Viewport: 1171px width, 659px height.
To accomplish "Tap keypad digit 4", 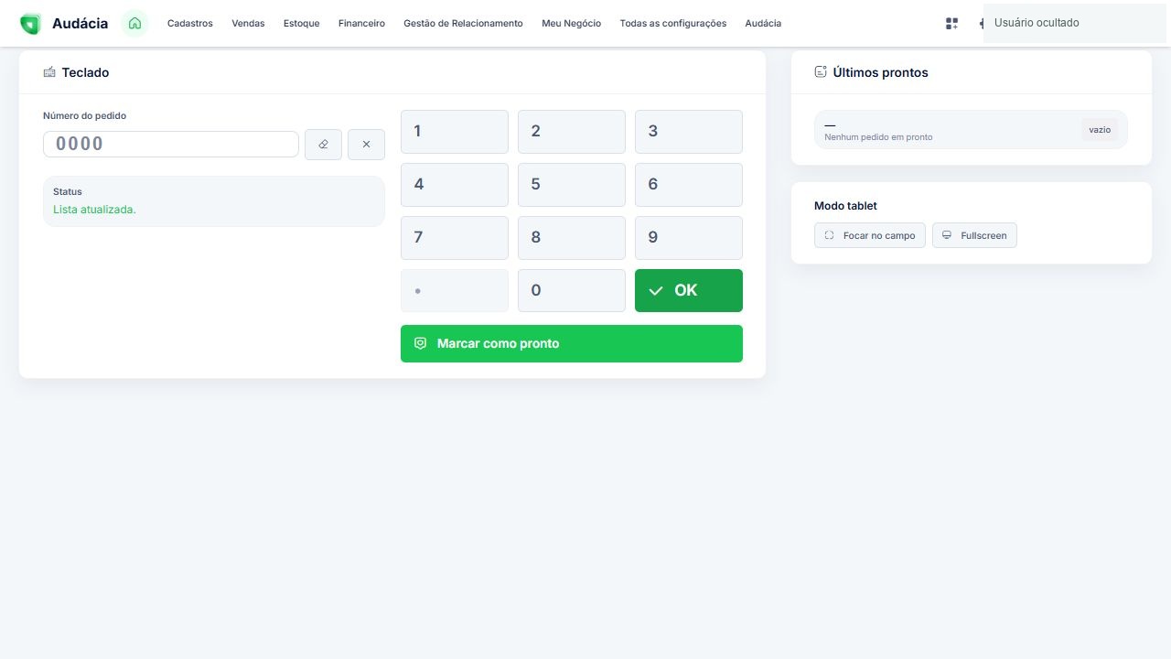I will coord(455,185).
